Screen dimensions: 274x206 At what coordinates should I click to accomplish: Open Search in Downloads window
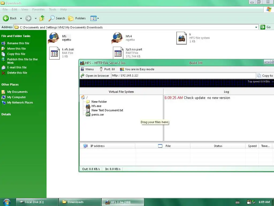click(x=57, y=18)
